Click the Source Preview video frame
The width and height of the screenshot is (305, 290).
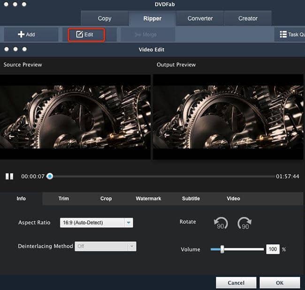click(x=75, y=117)
